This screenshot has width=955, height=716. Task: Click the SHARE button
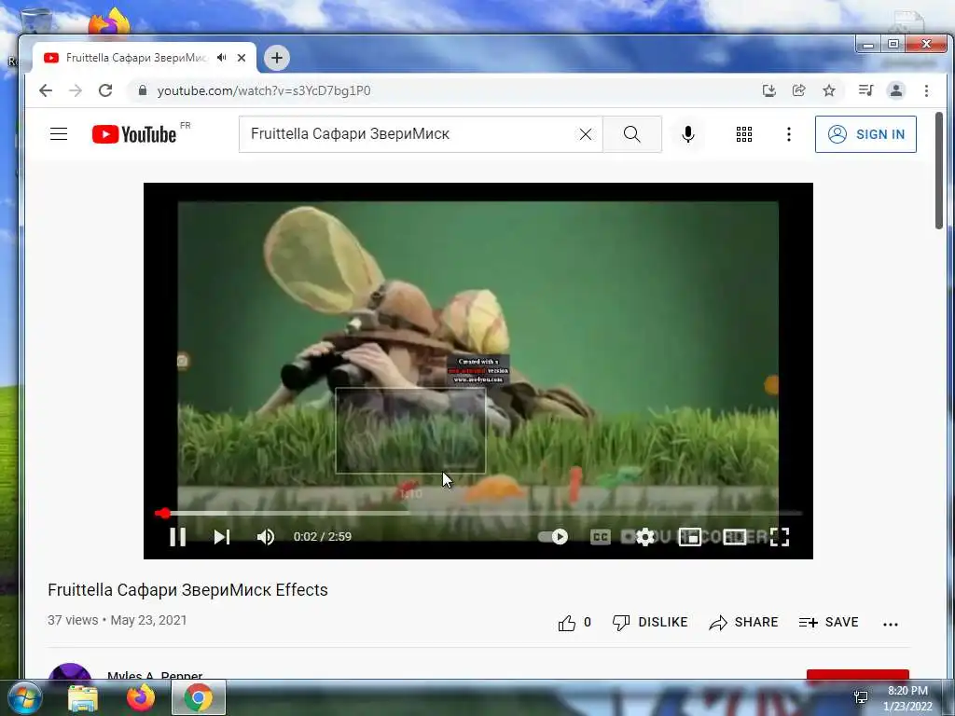[743, 622]
